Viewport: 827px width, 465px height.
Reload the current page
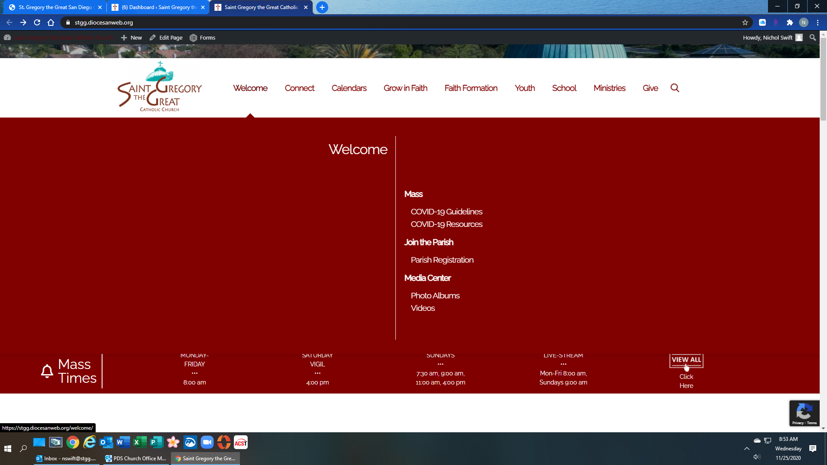(x=37, y=22)
